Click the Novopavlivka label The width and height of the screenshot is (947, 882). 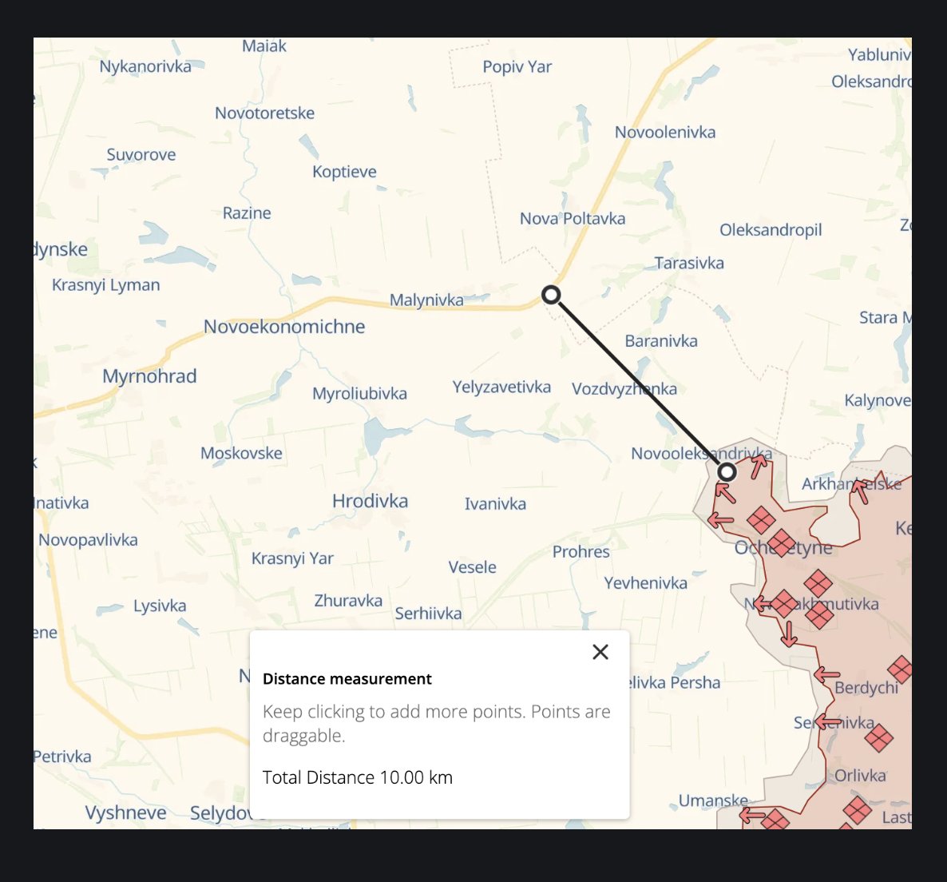(88, 539)
